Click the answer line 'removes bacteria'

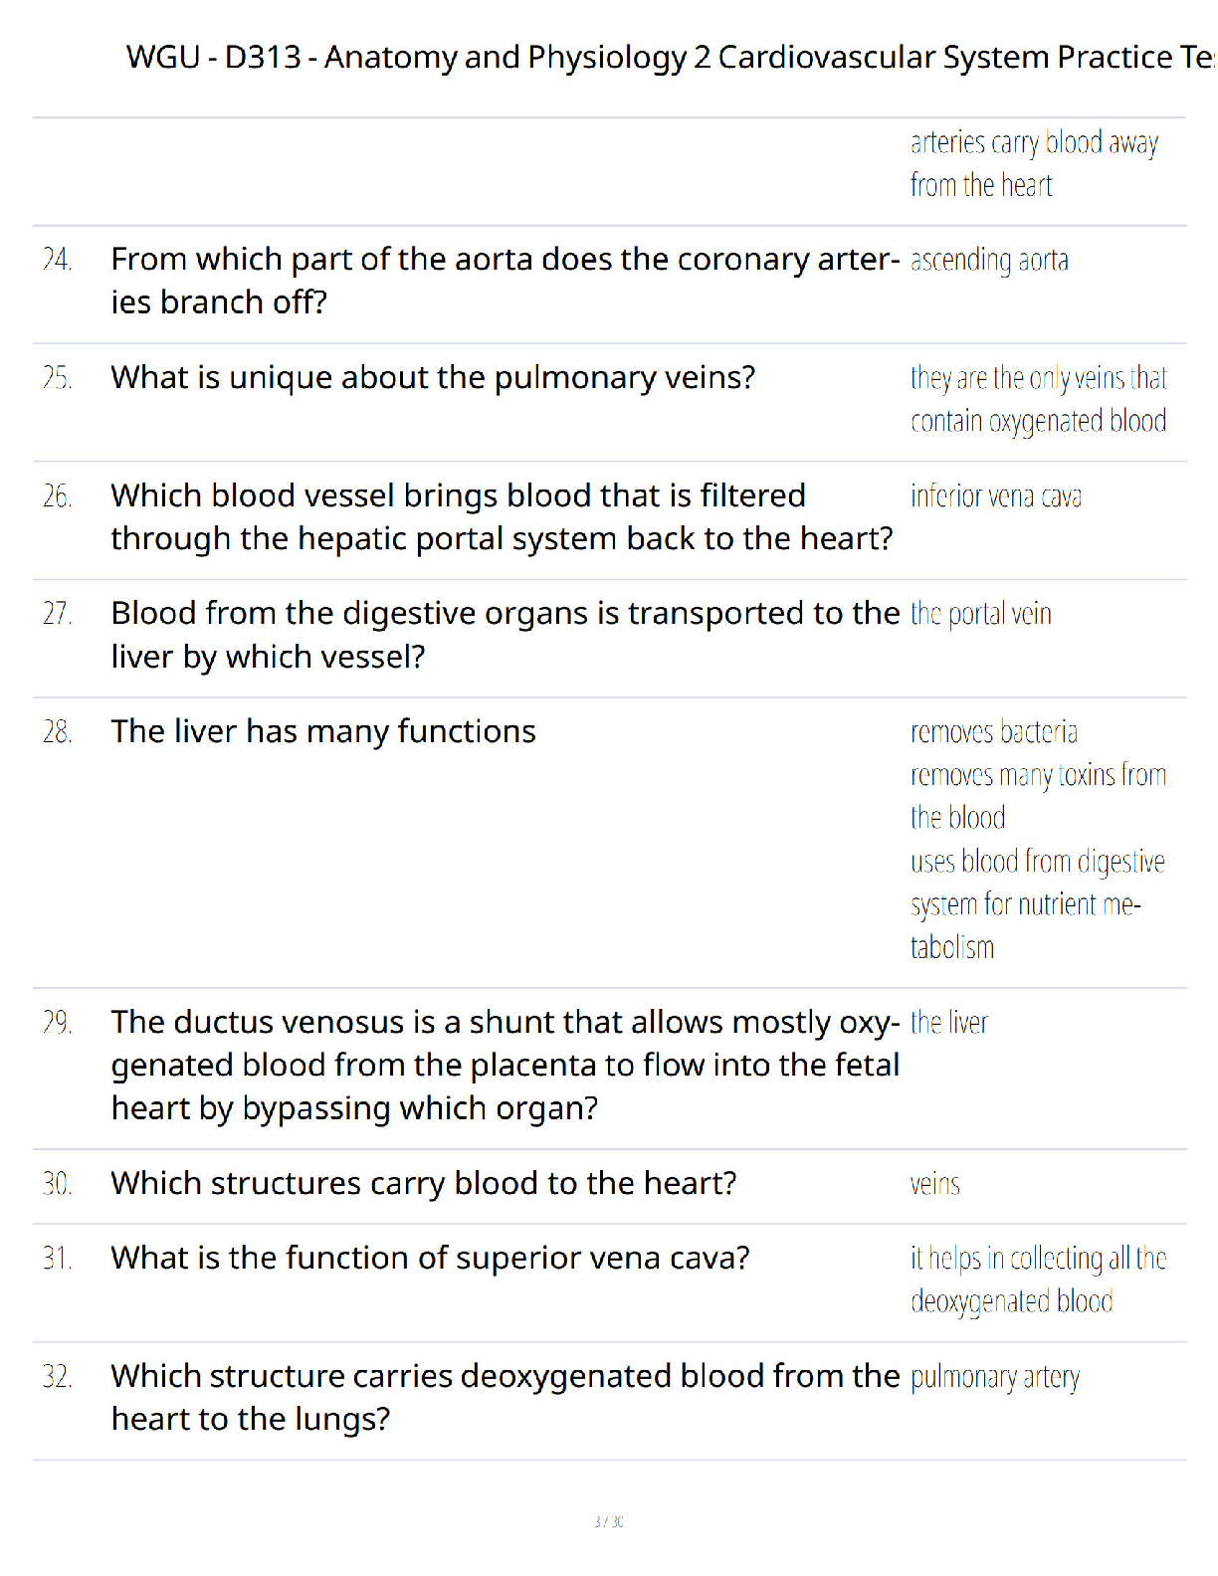[x=993, y=732]
